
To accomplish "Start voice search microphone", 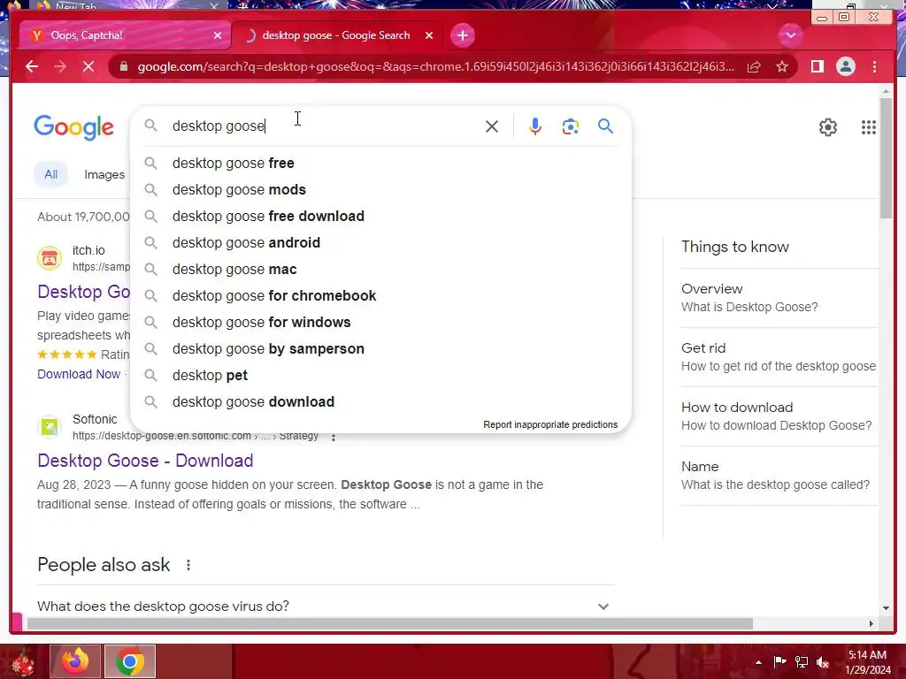I will pyautogui.click(x=535, y=126).
